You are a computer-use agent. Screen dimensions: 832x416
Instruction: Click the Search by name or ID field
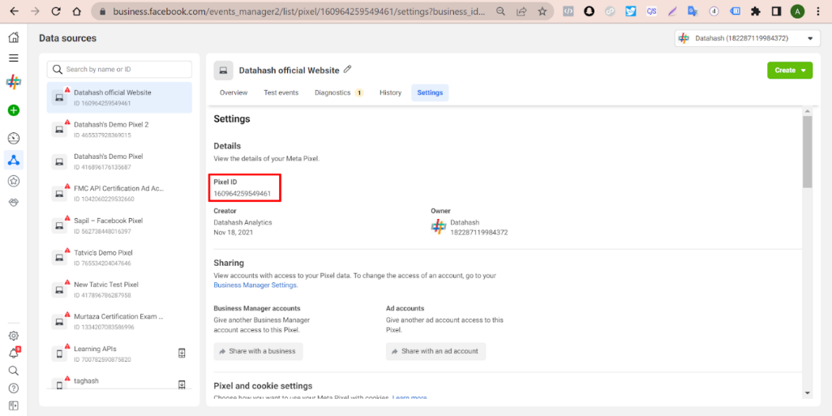pyautogui.click(x=119, y=70)
